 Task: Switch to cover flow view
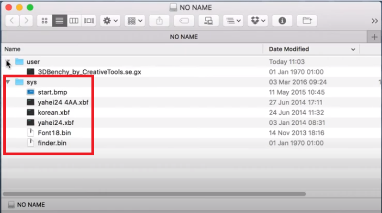click(x=89, y=21)
